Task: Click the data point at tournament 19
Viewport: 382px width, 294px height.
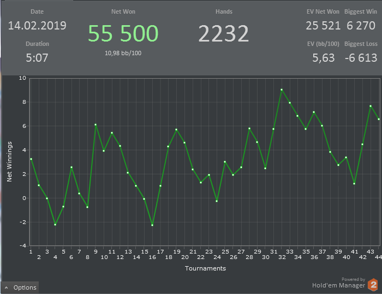Action: click(x=176, y=130)
